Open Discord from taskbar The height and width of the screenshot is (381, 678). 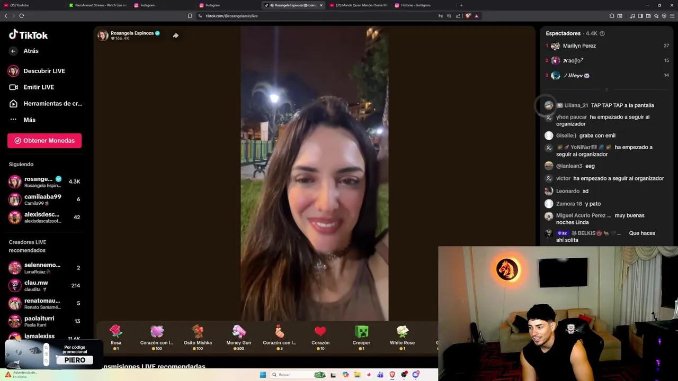click(416, 375)
